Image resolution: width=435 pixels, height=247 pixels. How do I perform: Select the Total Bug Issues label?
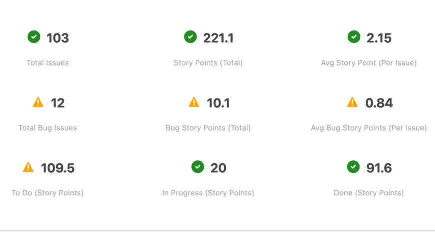[x=48, y=128]
